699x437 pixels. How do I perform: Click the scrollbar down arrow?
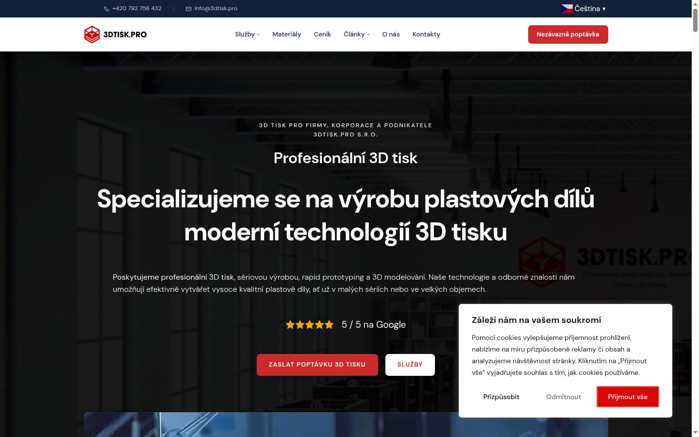(695, 432)
